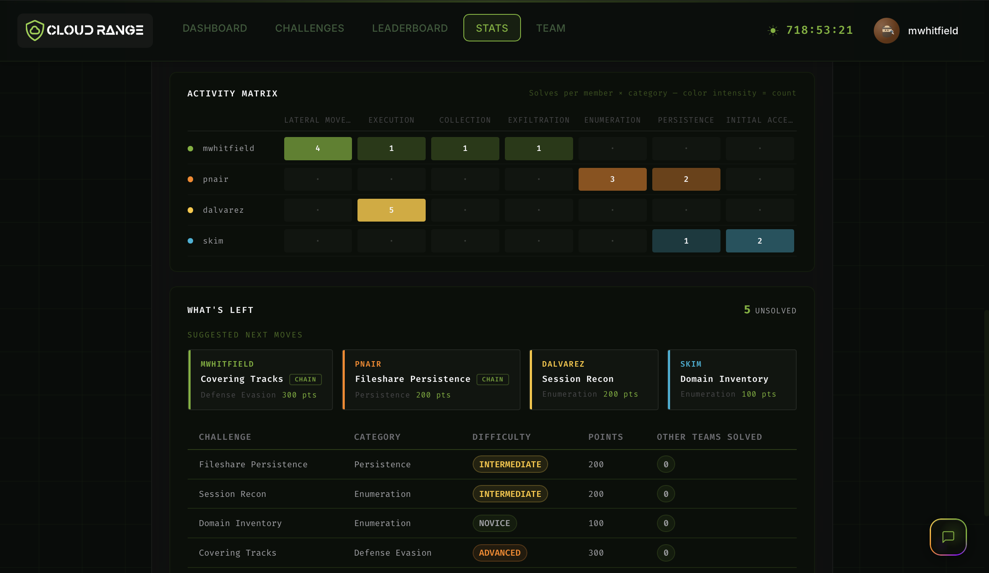Click the dalvarez row label
The image size is (989, 573).
[223, 210]
